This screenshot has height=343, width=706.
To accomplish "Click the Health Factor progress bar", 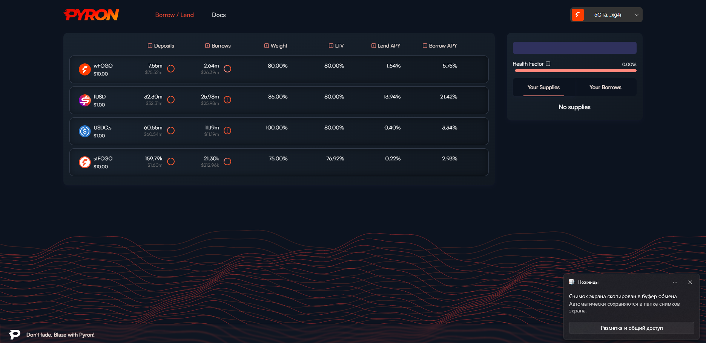I will point(576,71).
